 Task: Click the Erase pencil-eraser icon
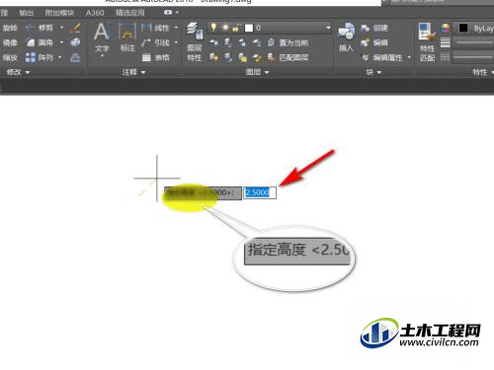75,28
